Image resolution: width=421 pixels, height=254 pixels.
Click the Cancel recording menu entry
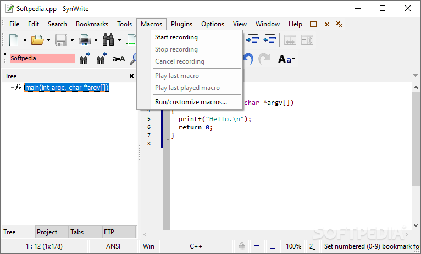click(x=190, y=61)
